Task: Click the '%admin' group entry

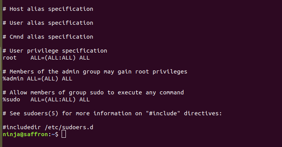Action: 13,79
